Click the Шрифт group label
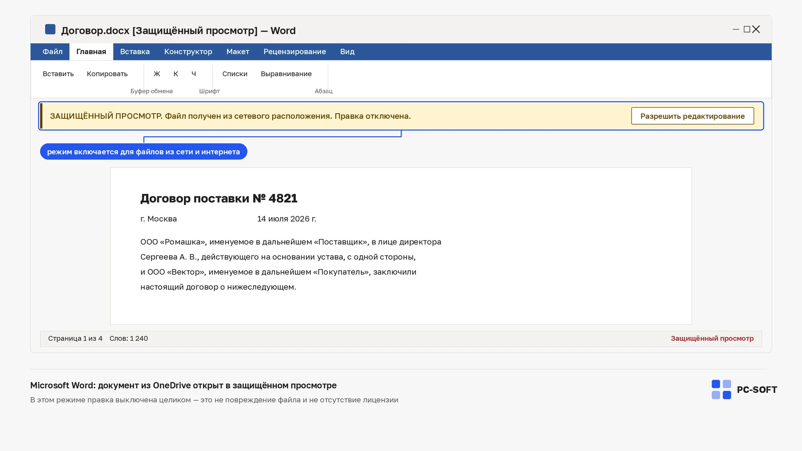Image resolution: width=802 pixels, height=451 pixels. 210,91
